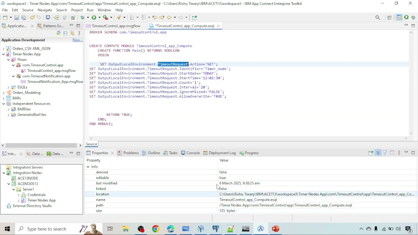Click the New wizard icon in toolbar
Viewport: 418px width, 235px height.
(x=6, y=17)
